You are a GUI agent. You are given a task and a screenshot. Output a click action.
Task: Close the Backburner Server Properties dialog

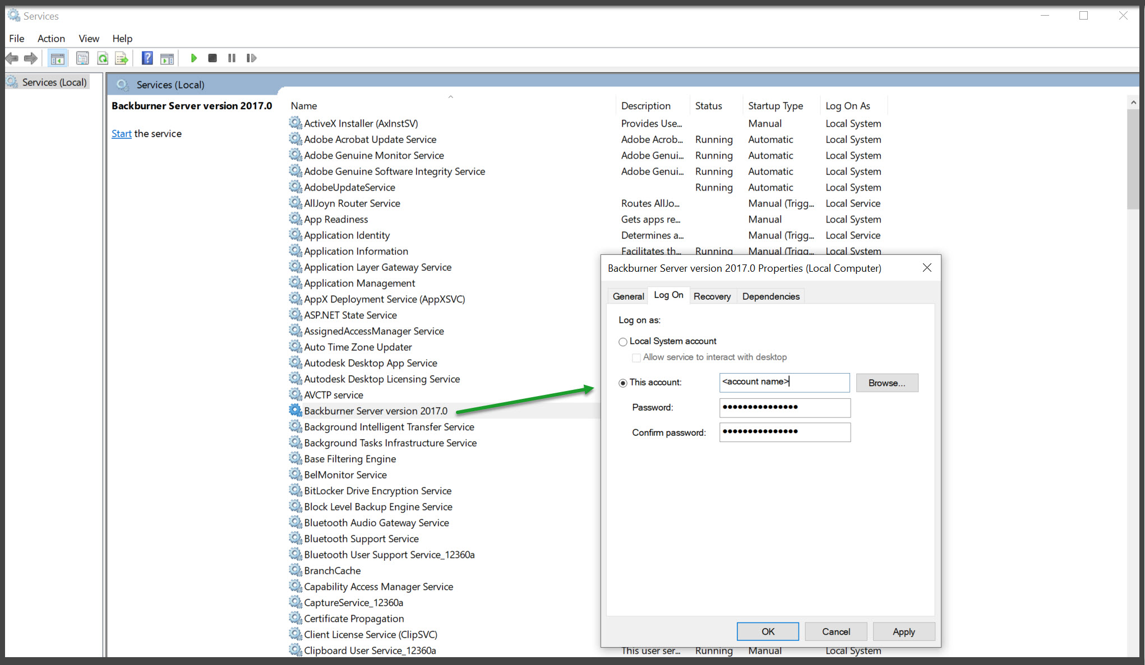[927, 268]
